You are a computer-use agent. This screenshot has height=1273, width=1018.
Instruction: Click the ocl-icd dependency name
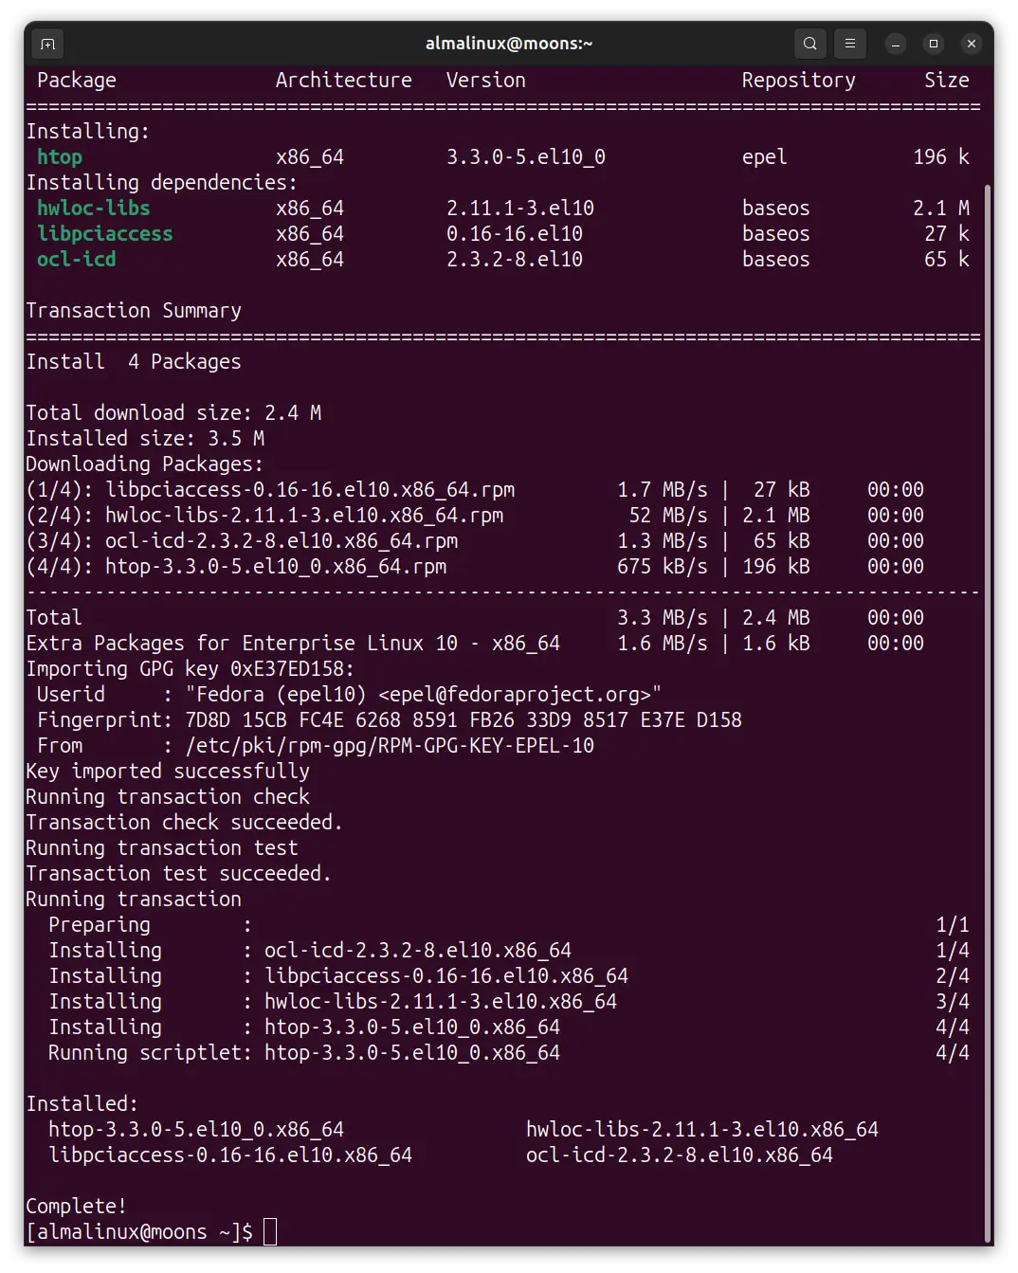77,260
